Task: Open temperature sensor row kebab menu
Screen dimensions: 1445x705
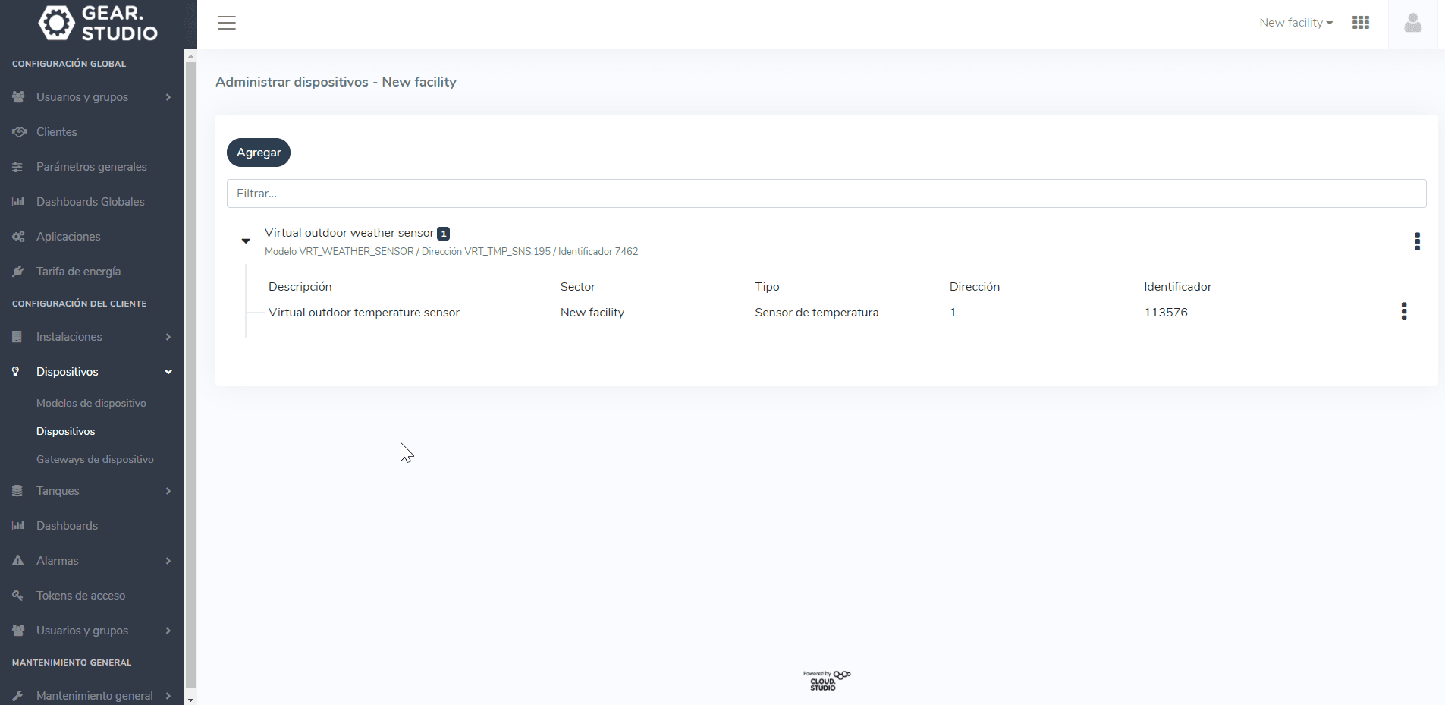Action: 1404,312
